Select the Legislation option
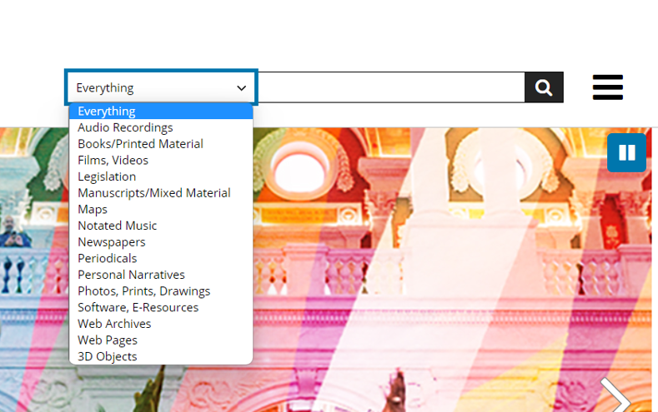658x412 pixels. point(161,176)
